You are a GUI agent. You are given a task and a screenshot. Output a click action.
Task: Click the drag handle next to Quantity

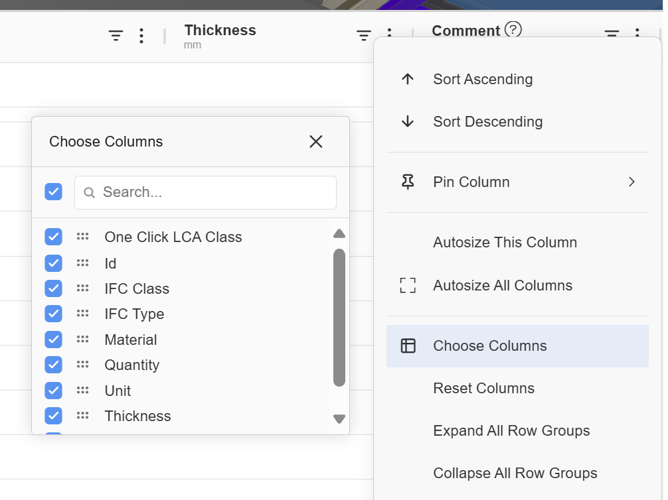coord(82,365)
